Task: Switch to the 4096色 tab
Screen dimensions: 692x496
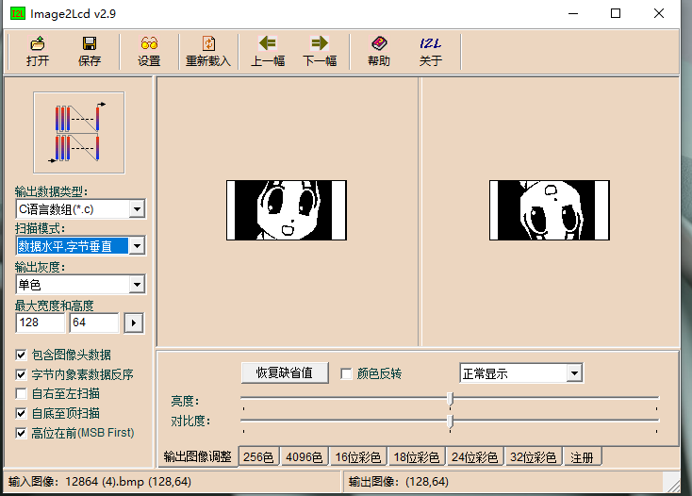Action: pyautogui.click(x=305, y=457)
